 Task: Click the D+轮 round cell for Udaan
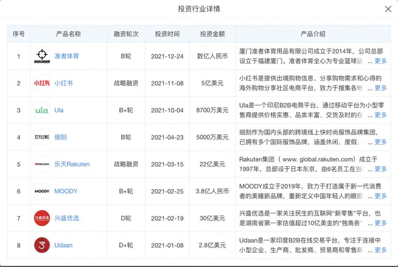pos(126,245)
